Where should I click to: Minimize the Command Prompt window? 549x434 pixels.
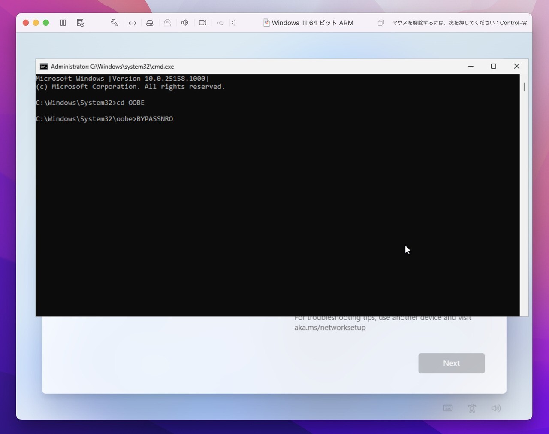(x=471, y=66)
